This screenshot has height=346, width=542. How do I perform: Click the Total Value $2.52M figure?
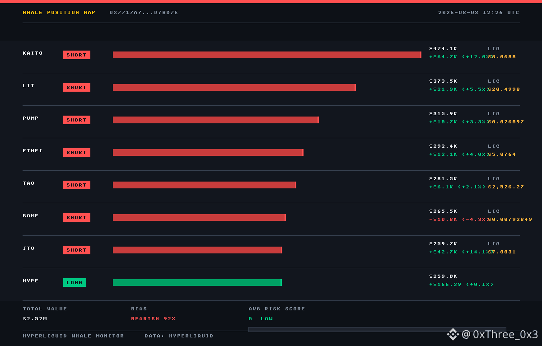tap(35, 319)
